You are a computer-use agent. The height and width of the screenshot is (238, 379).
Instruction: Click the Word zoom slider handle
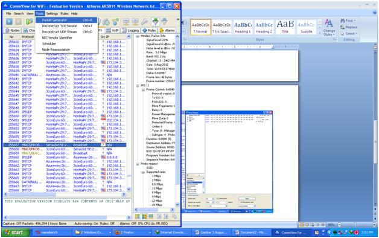(x=355, y=225)
